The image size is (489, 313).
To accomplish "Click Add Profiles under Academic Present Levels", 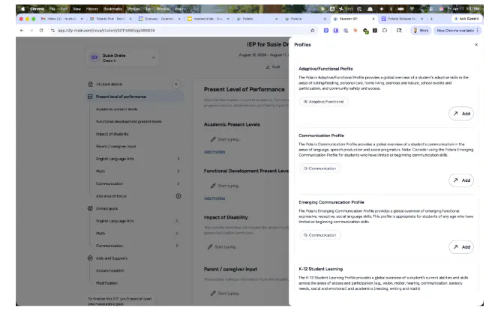I will [x=215, y=153].
